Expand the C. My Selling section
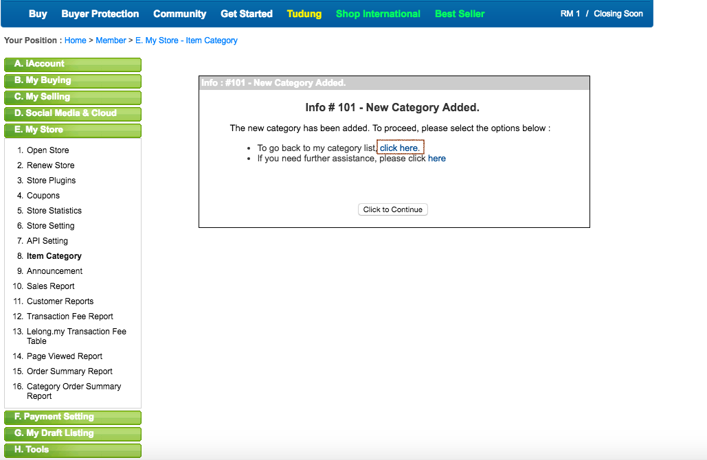 [73, 97]
